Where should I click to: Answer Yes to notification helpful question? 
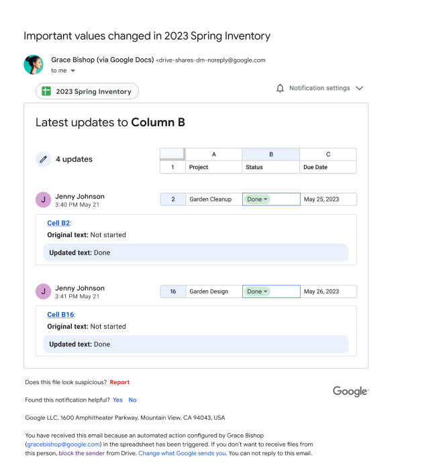(x=117, y=399)
